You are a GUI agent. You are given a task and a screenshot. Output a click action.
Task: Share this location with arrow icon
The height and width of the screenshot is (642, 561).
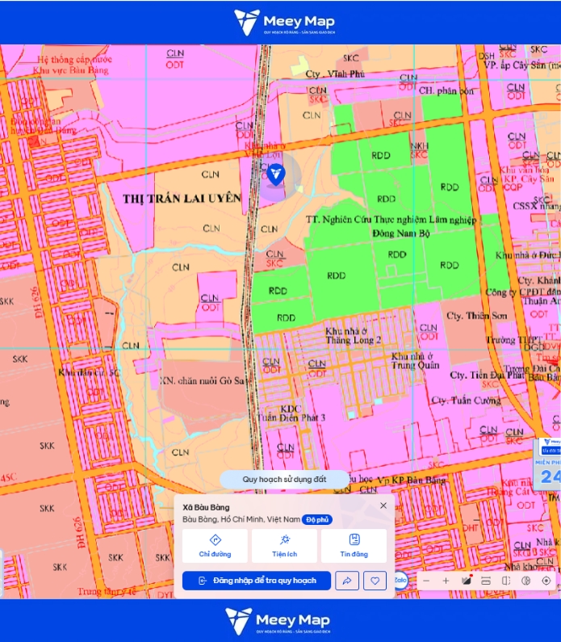pyautogui.click(x=347, y=581)
